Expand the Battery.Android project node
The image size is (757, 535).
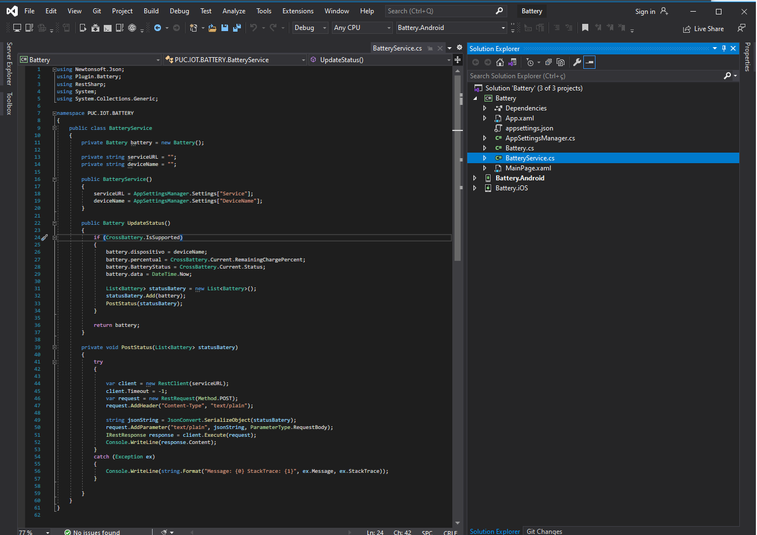tap(475, 178)
